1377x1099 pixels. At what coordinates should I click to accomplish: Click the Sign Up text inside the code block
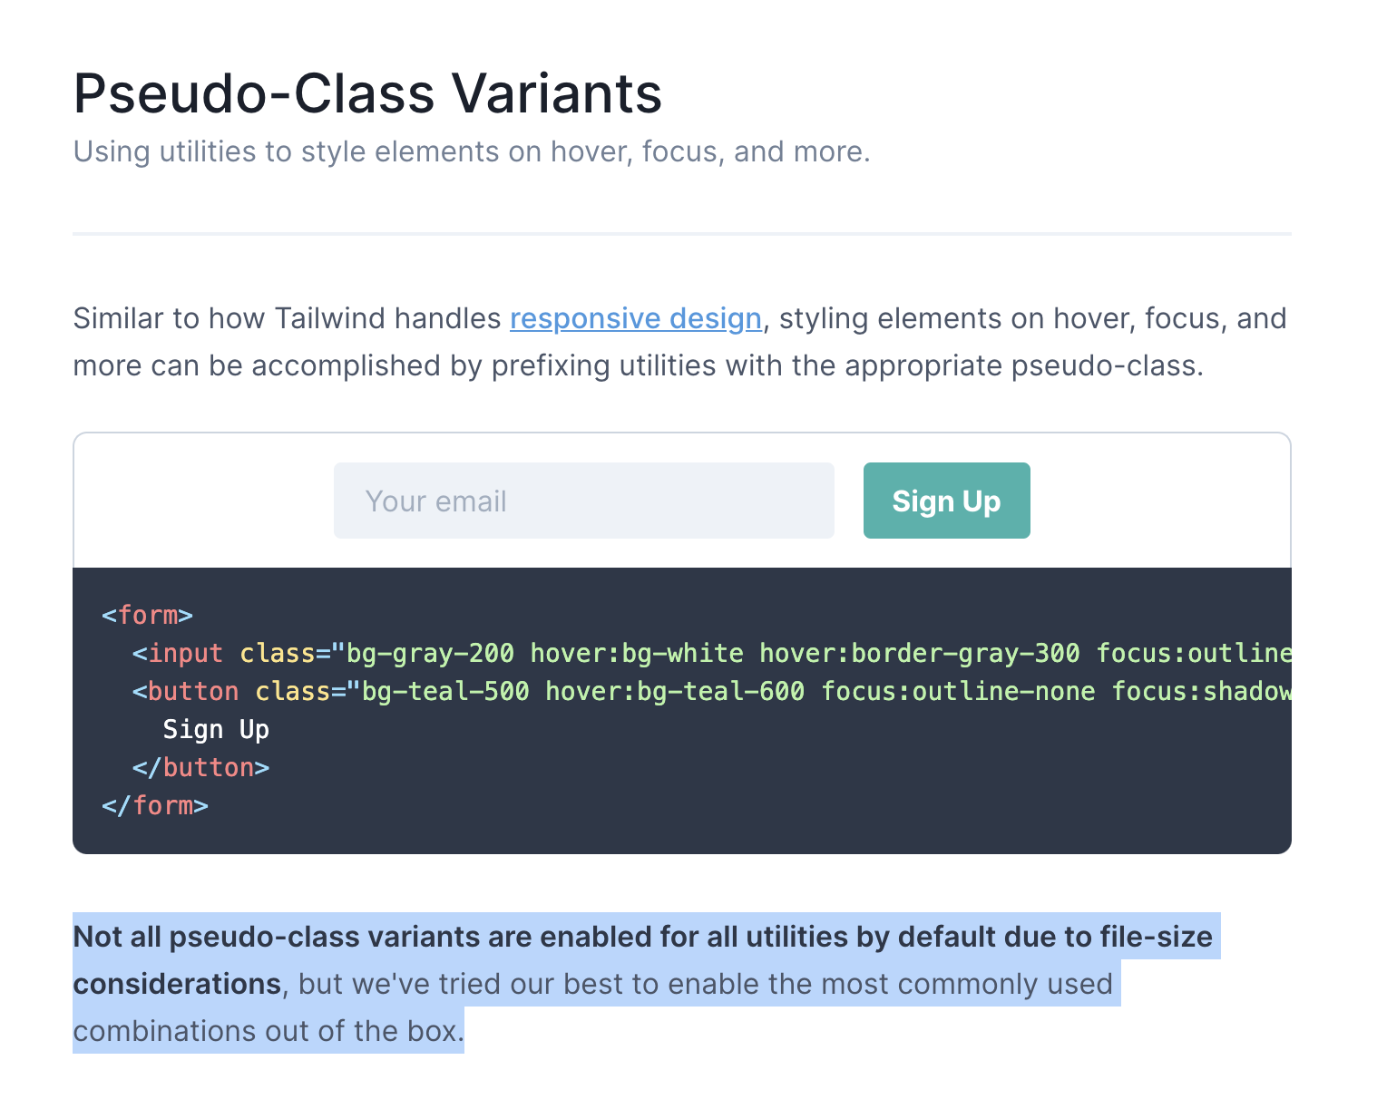coord(216,729)
